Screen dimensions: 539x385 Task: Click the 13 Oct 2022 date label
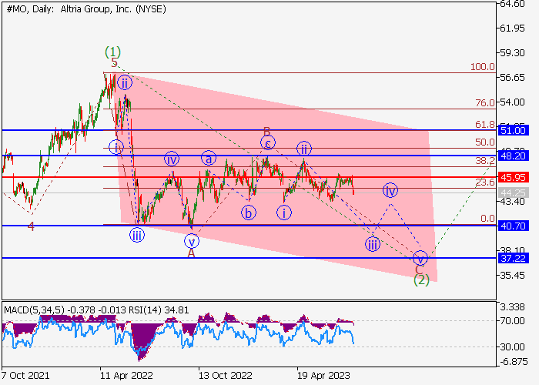(226, 376)
